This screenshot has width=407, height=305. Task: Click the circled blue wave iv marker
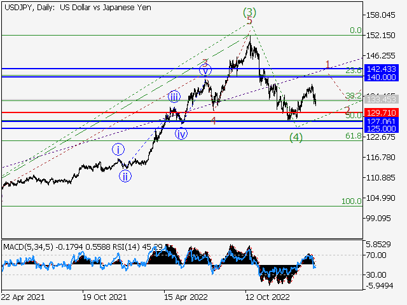181,134
